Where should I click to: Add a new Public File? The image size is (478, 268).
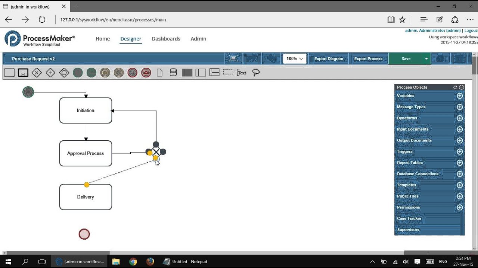[x=460, y=196]
